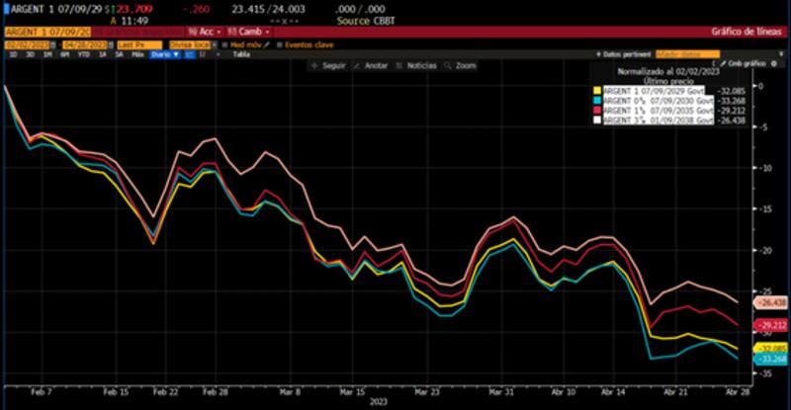
Task: Toggle the Med móv checkbox
Action: click(224, 44)
